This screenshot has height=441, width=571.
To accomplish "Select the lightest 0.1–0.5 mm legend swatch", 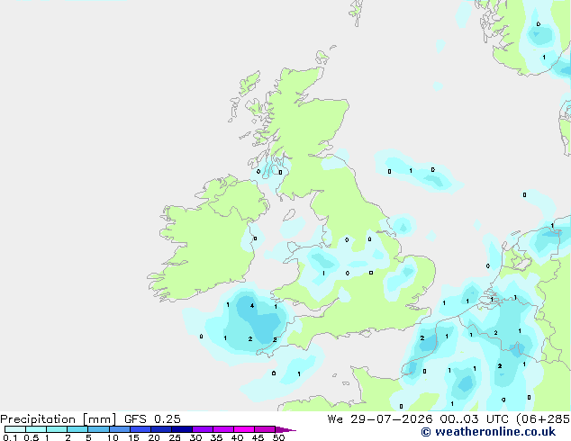I will click(x=15, y=429).
